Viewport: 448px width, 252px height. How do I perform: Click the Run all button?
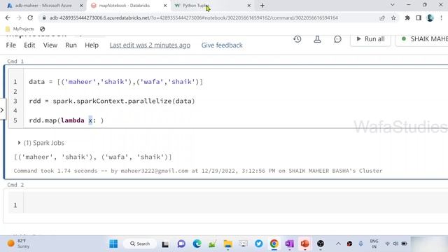click(x=370, y=39)
